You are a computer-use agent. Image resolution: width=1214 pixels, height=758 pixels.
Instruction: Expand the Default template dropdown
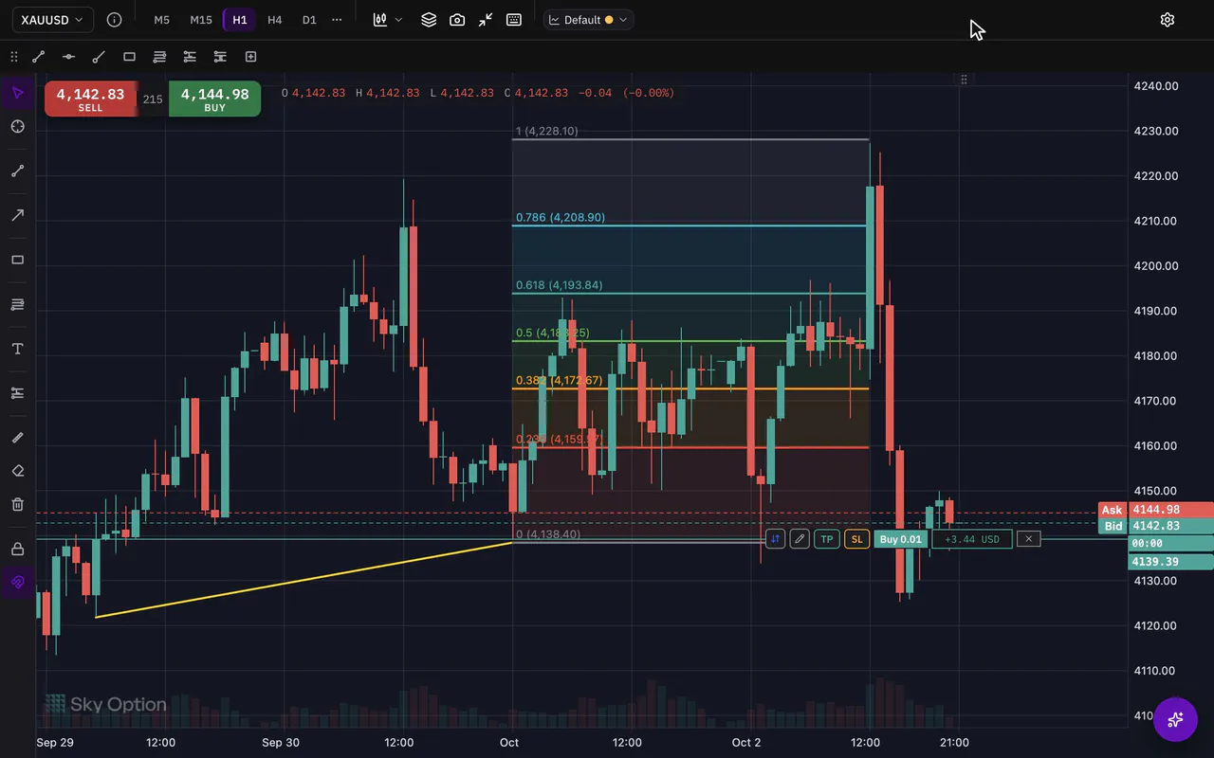point(589,19)
